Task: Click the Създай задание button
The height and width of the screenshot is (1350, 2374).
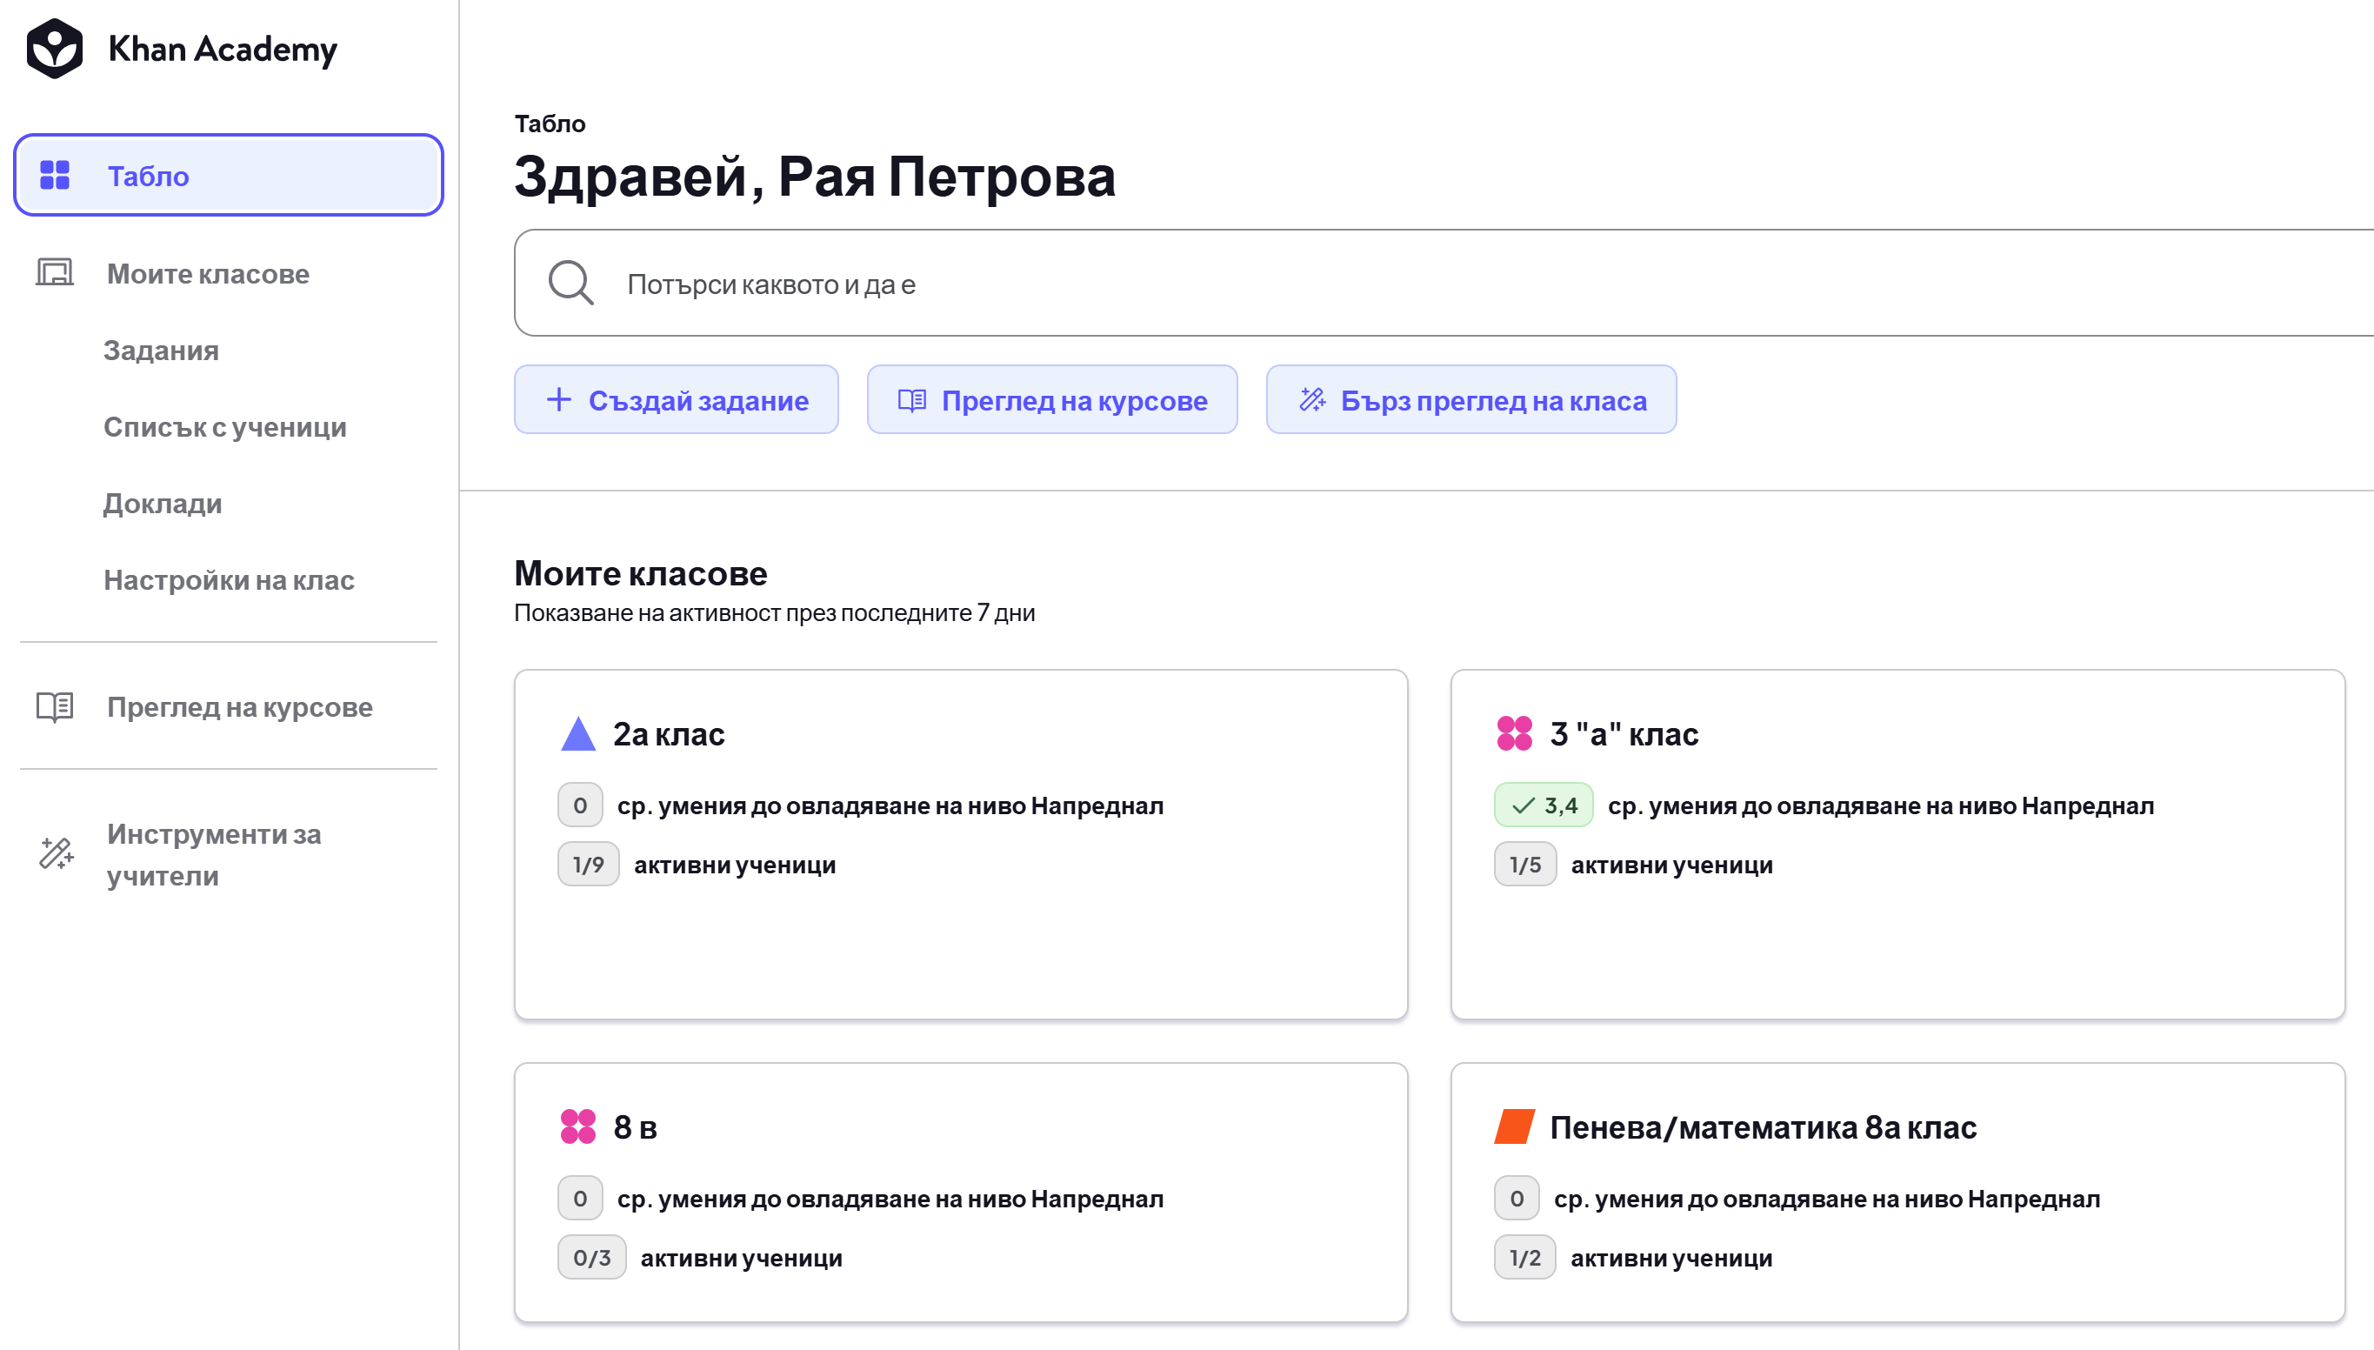Action: pyautogui.click(x=677, y=399)
